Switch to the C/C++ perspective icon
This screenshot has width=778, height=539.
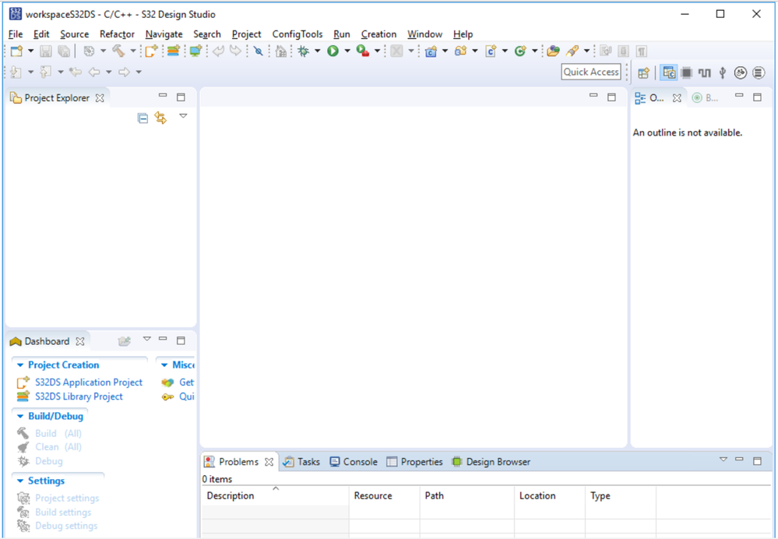click(669, 73)
